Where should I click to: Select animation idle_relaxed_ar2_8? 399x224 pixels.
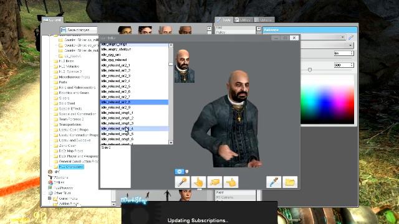[x=135, y=102]
